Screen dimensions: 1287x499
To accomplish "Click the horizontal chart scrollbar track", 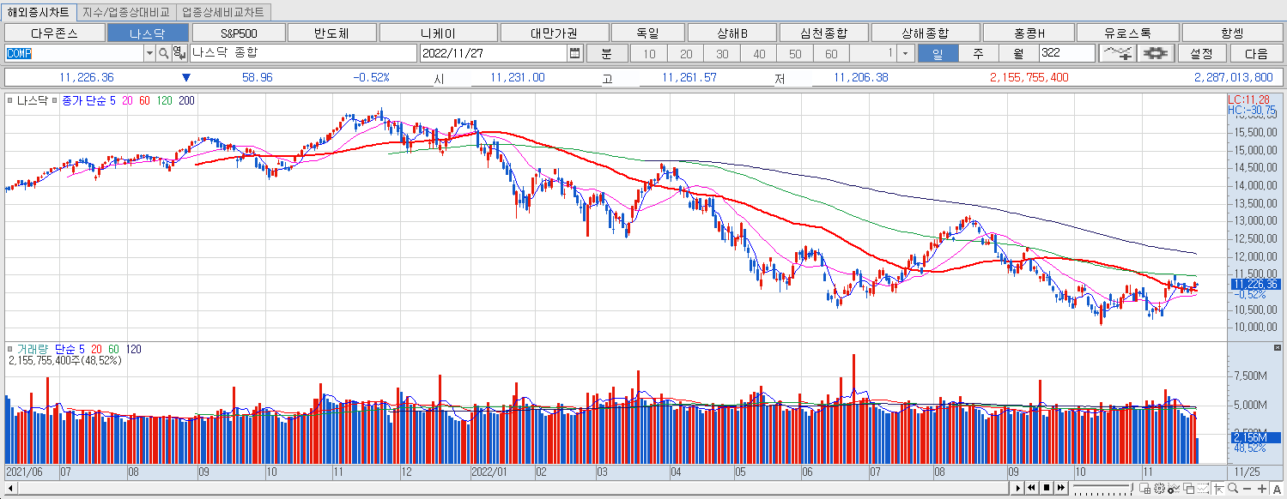I will 511,488.
